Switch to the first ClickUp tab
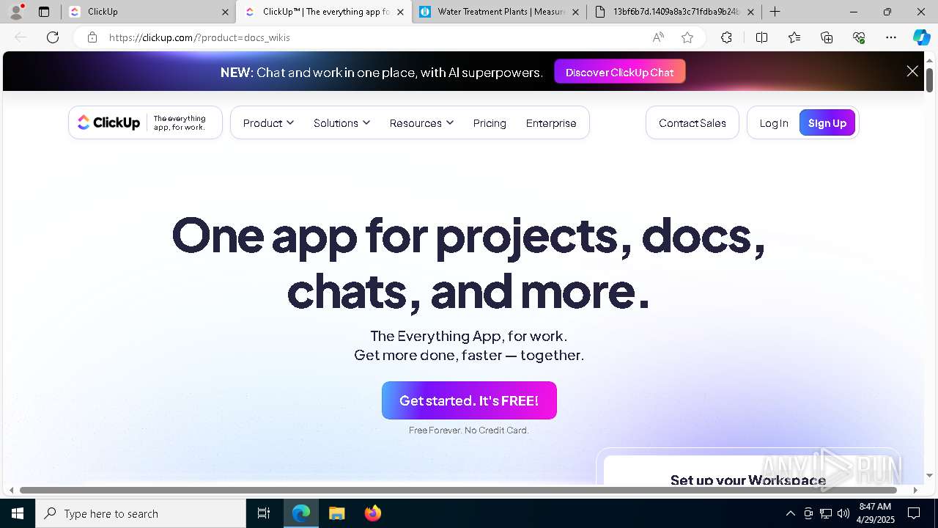The width and height of the screenshot is (938, 528). click(147, 12)
